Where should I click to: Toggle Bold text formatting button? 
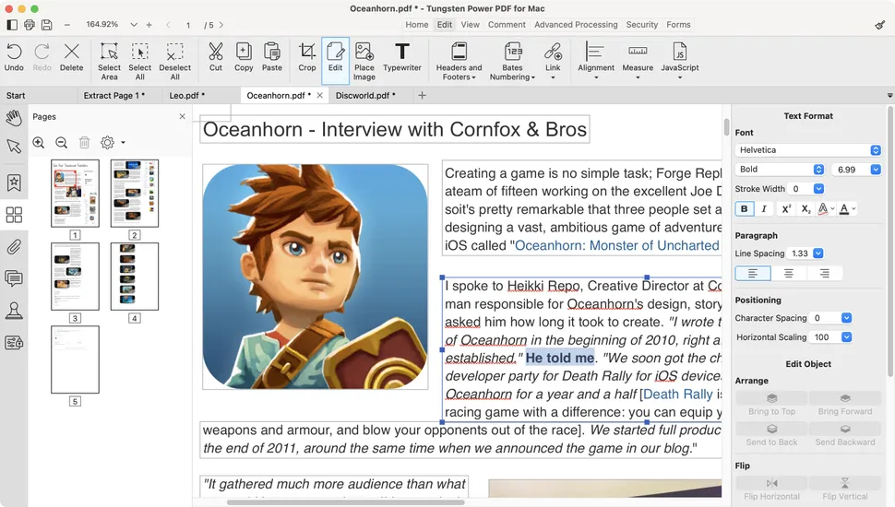click(x=745, y=209)
